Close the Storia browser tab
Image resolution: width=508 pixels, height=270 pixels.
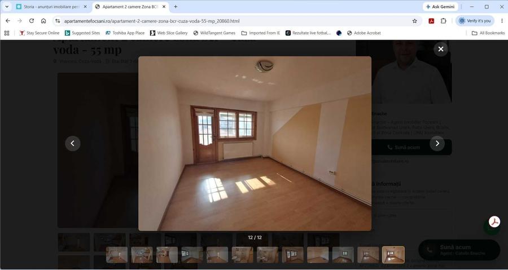85,6
